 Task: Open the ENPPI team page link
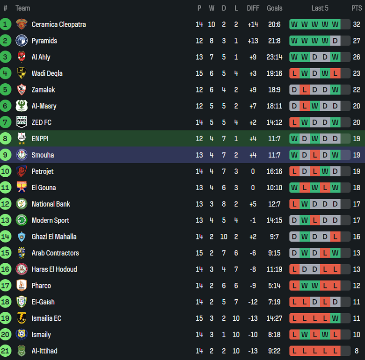[x=40, y=139]
